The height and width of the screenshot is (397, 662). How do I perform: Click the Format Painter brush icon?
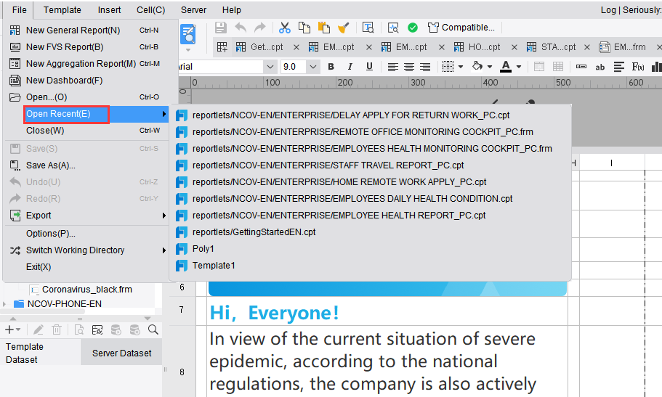point(343,28)
